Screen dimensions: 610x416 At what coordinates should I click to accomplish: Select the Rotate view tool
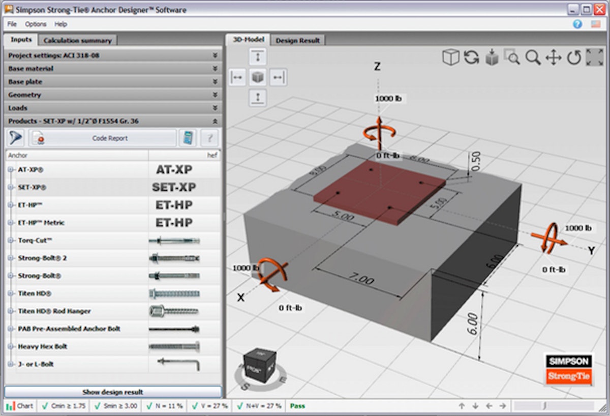coord(573,58)
